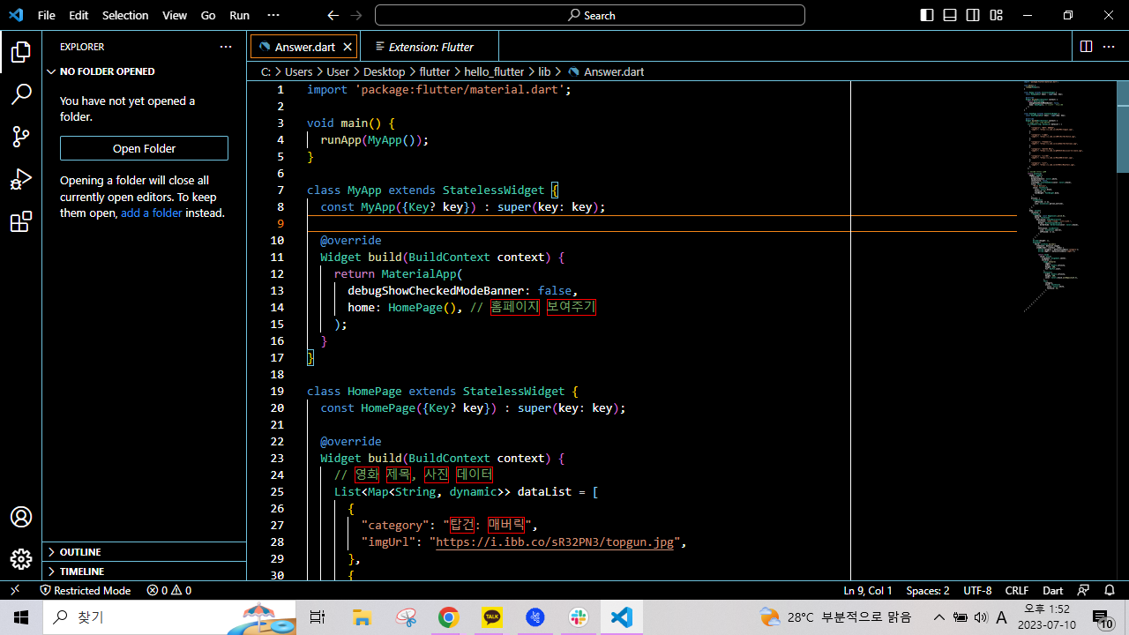1129x635 pixels.
Task: Open the Run and Debug view
Action: click(21, 179)
